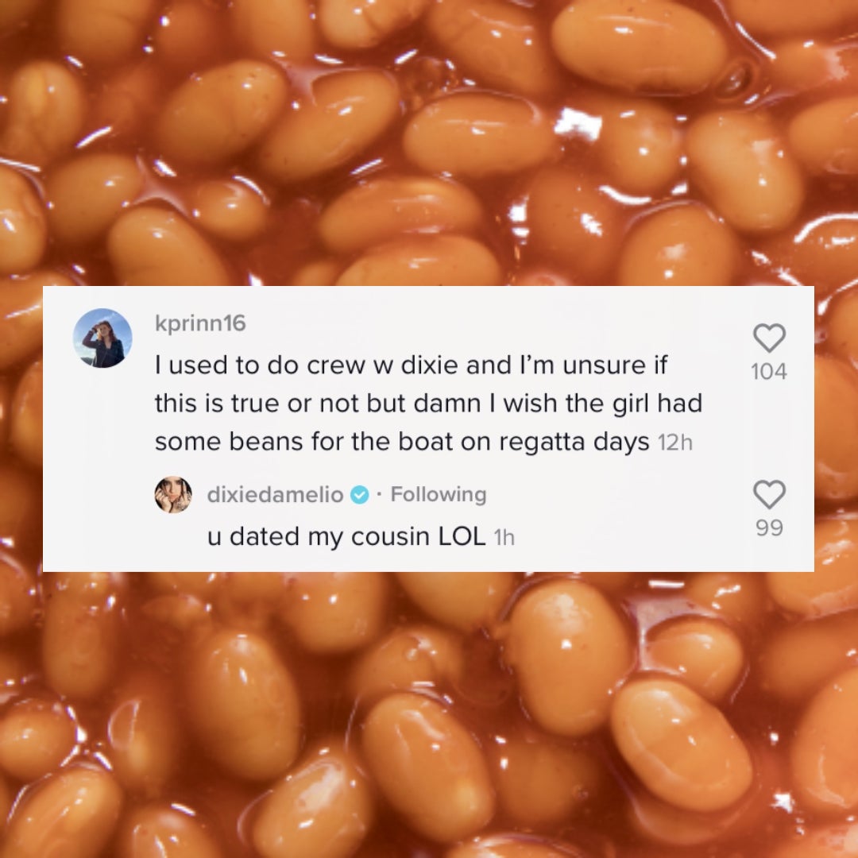Click the baked beans image below the comment card

[429, 715]
